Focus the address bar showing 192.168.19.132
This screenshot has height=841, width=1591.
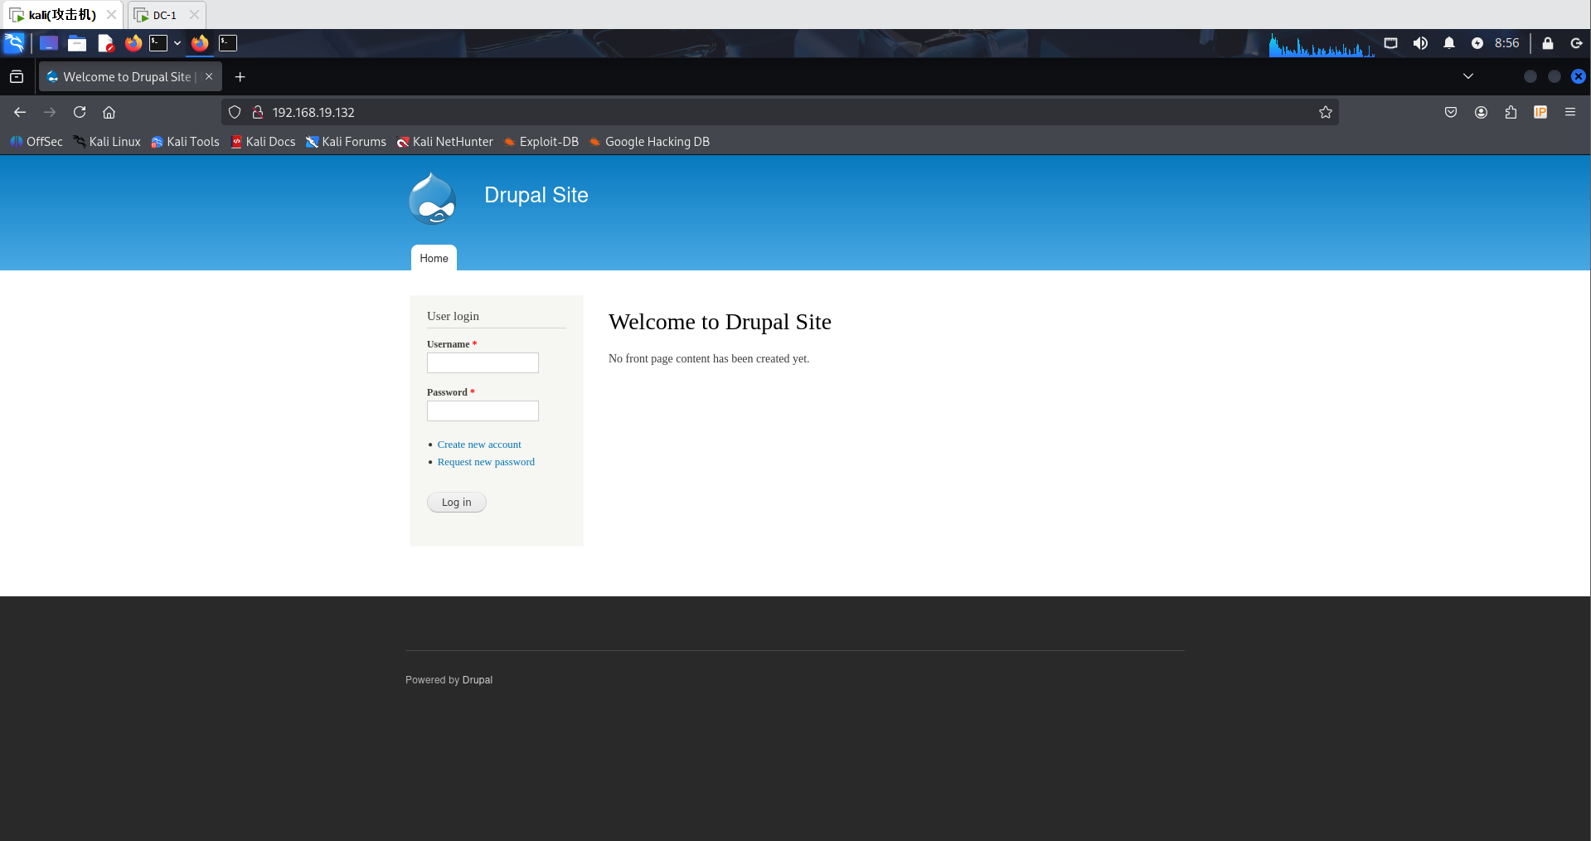coord(779,112)
